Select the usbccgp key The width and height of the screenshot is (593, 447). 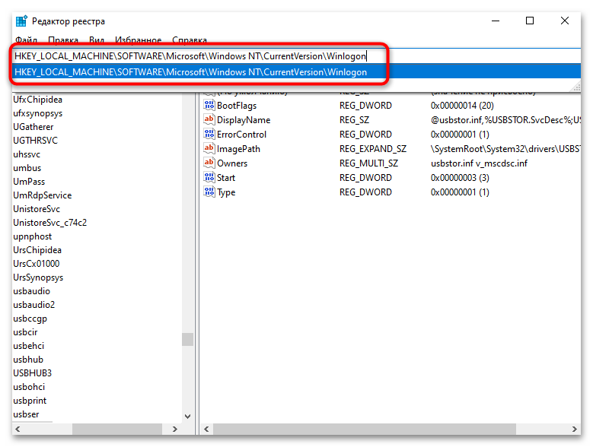click(x=30, y=319)
